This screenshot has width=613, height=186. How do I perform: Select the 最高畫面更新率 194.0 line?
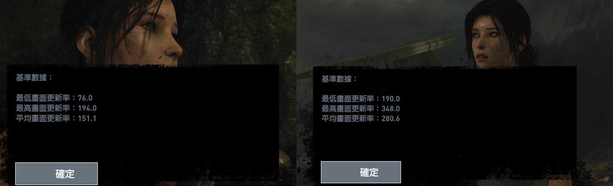click(56, 108)
